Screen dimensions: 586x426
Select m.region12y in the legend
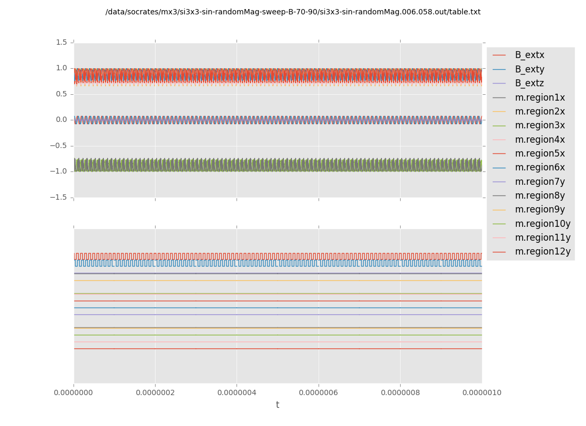[542, 252]
